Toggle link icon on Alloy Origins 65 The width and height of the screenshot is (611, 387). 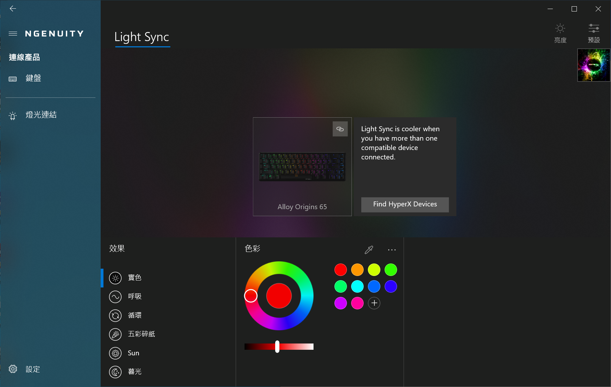pyautogui.click(x=340, y=129)
